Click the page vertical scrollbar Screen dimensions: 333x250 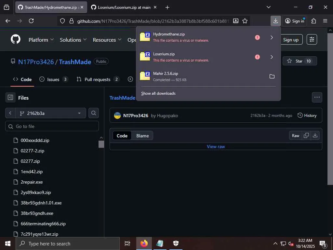(330, 108)
